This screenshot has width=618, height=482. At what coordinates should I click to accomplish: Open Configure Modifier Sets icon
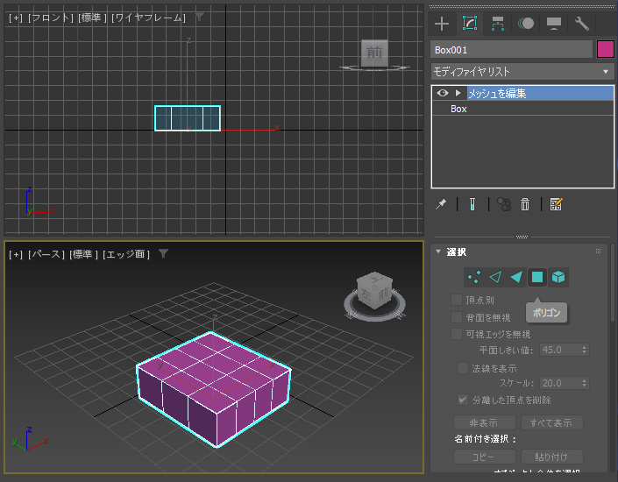click(x=556, y=204)
